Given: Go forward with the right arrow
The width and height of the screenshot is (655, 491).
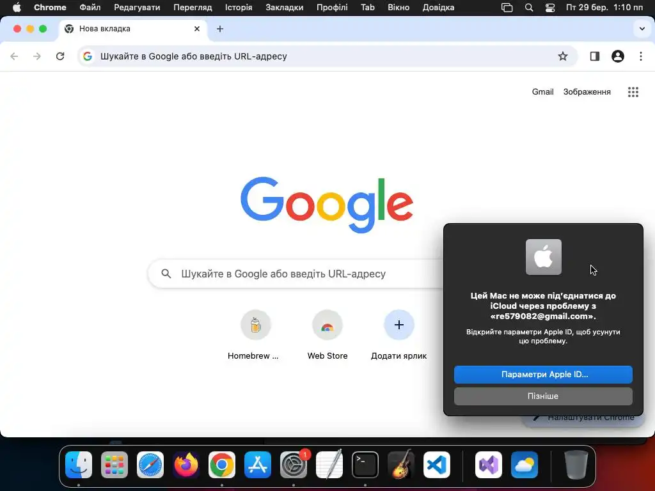Looking at the screenshot, I should (37, 56).
